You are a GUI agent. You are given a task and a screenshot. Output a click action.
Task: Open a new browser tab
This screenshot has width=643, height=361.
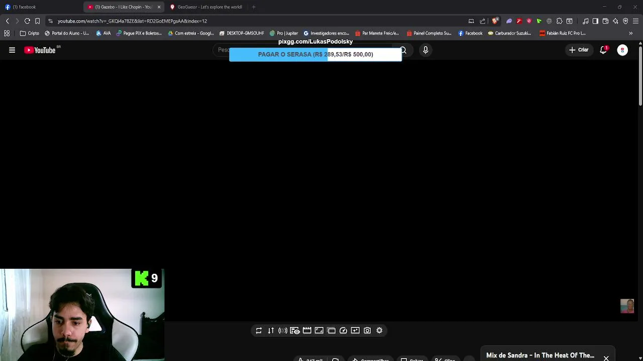coord(254,7)
